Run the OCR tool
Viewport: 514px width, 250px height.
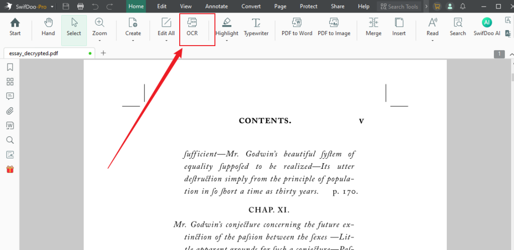192,27
